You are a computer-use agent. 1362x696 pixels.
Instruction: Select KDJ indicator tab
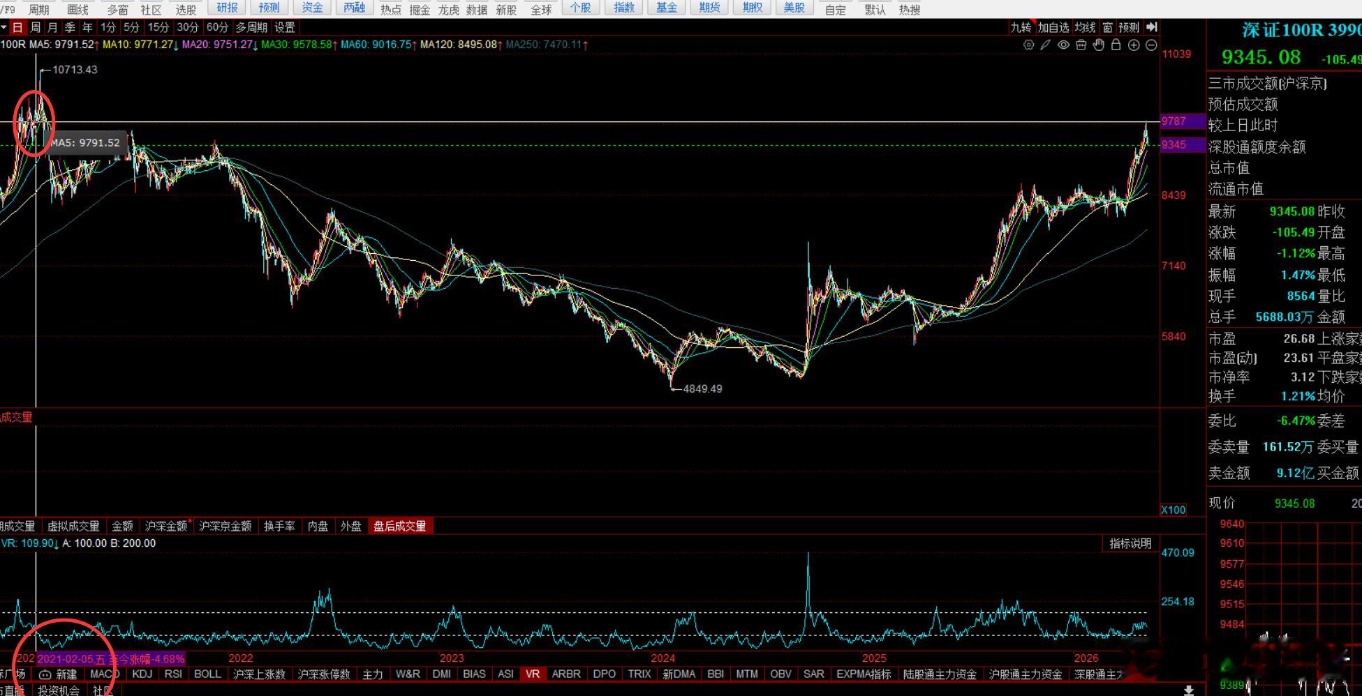[142, 674]
